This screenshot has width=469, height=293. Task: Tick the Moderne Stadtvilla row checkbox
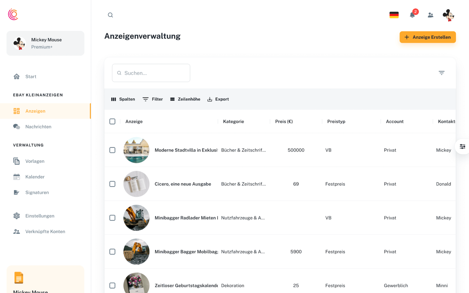[112, 150]
